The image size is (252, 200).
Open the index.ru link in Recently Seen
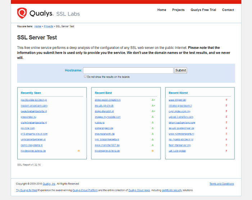pyautogui.click(x=28, y=117)
